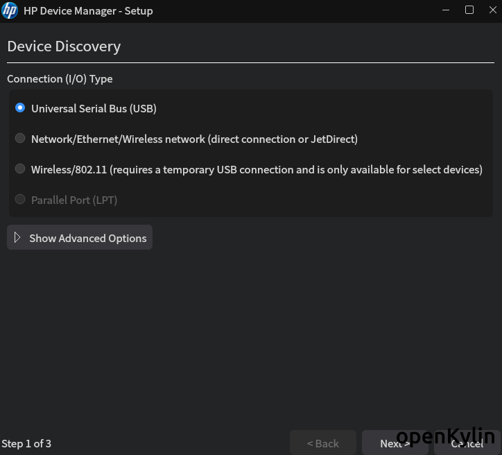Proceed with the Next button
The width and height of the screenshot is (502, 455).
coord(395,443)
